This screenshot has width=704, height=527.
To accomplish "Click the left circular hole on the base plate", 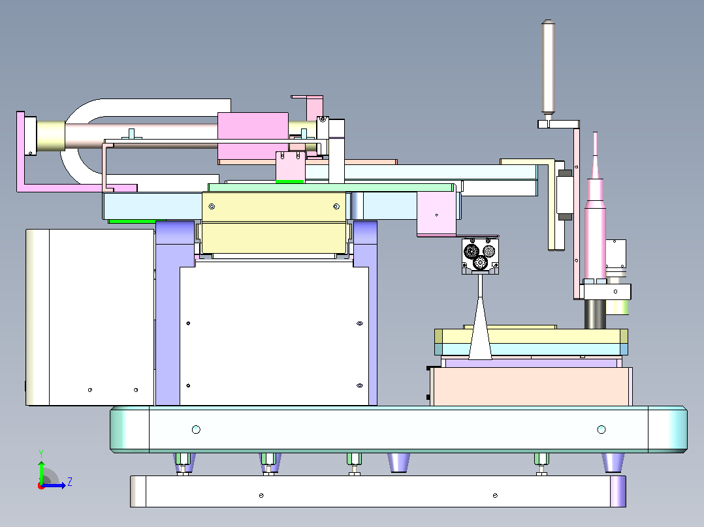I will click(x=196, y=430).
